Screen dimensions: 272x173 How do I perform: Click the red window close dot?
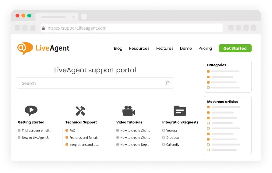pyautogui.click(x=17, y=16)
